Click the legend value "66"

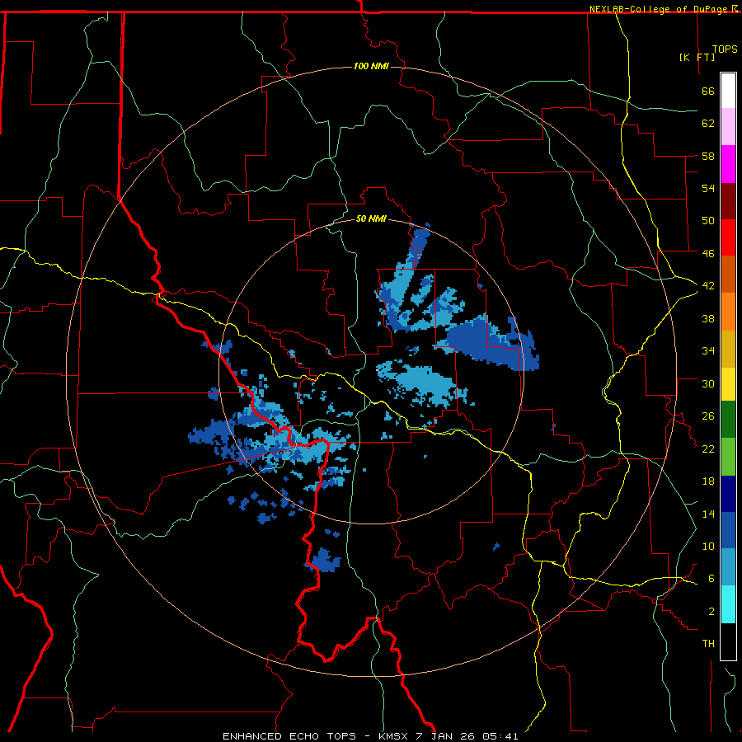point(708,91)
